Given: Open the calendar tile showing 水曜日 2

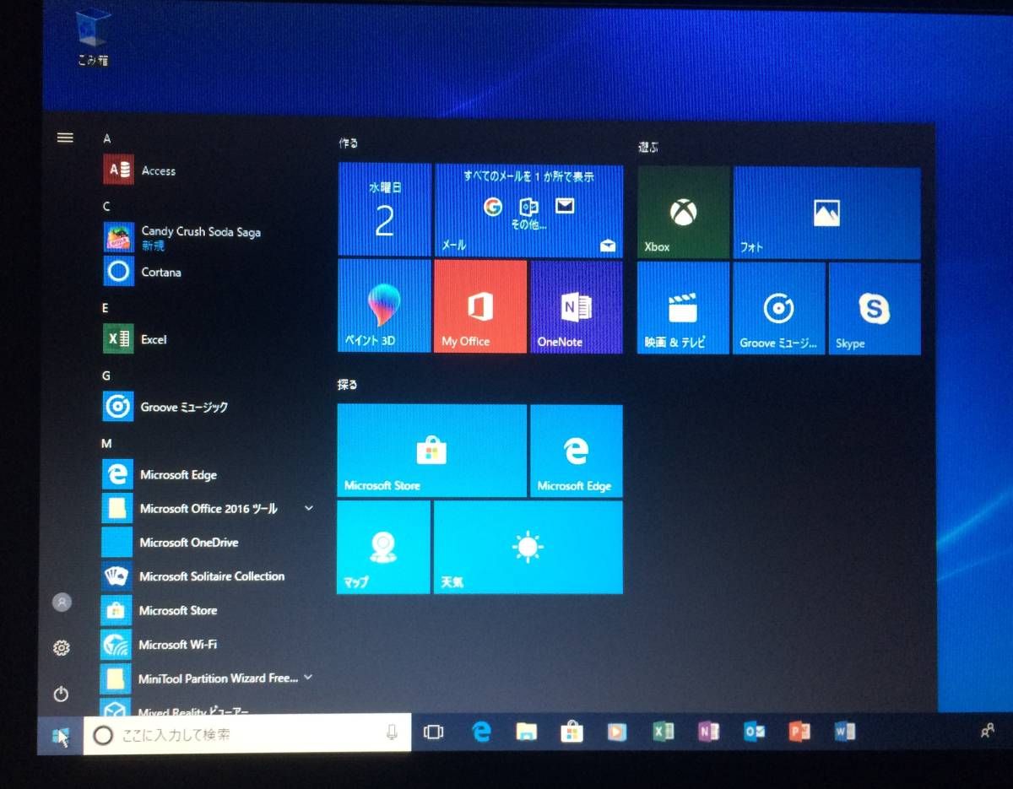Looking at the screenshot, I should 384,209.
